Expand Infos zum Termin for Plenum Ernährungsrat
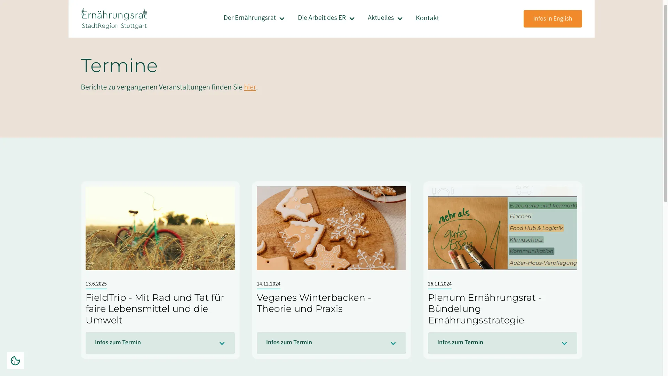Viewport: 668px width, 376px height. pyautogui.click(x=502, y=343)
